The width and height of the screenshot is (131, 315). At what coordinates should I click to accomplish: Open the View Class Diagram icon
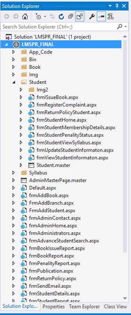(110, 17)
